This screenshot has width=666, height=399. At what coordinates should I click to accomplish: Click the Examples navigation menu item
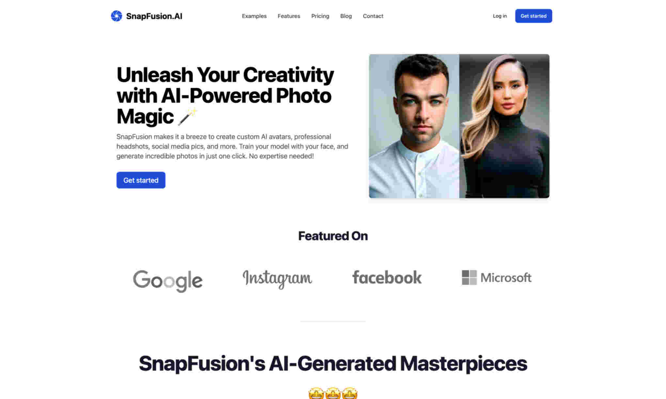coord(254,16)
